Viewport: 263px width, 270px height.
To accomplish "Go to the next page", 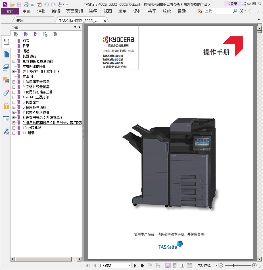I will coord(135,265).
